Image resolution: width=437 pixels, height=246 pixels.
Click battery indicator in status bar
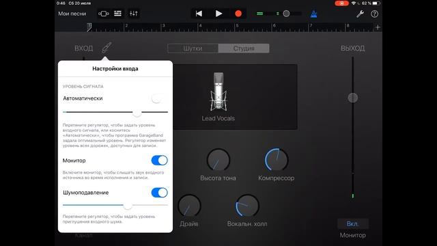(376, 3)
